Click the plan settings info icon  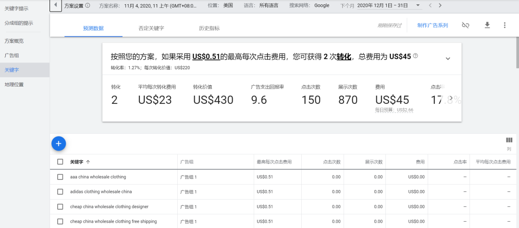pyautogui.click(x=87, y=5)
